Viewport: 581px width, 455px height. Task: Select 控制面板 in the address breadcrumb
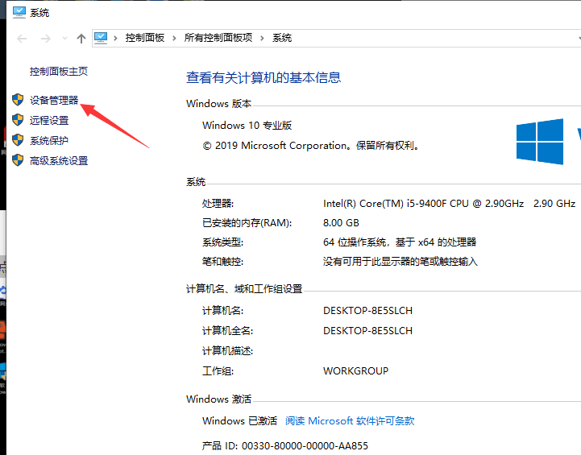(145, 38)
